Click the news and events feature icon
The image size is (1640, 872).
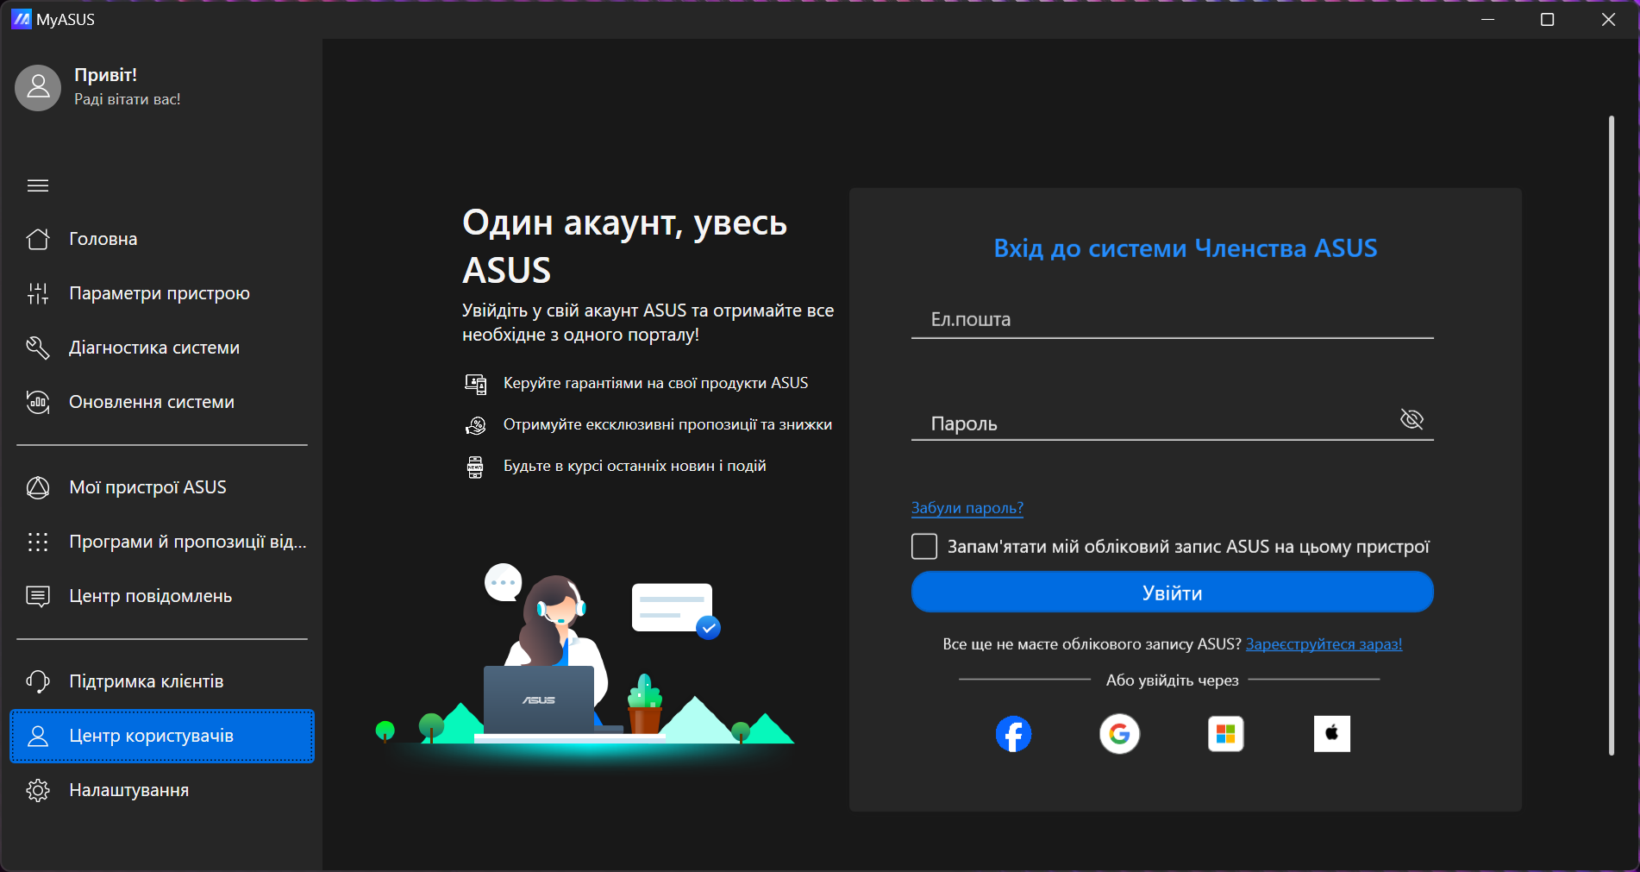coord(475,467)
